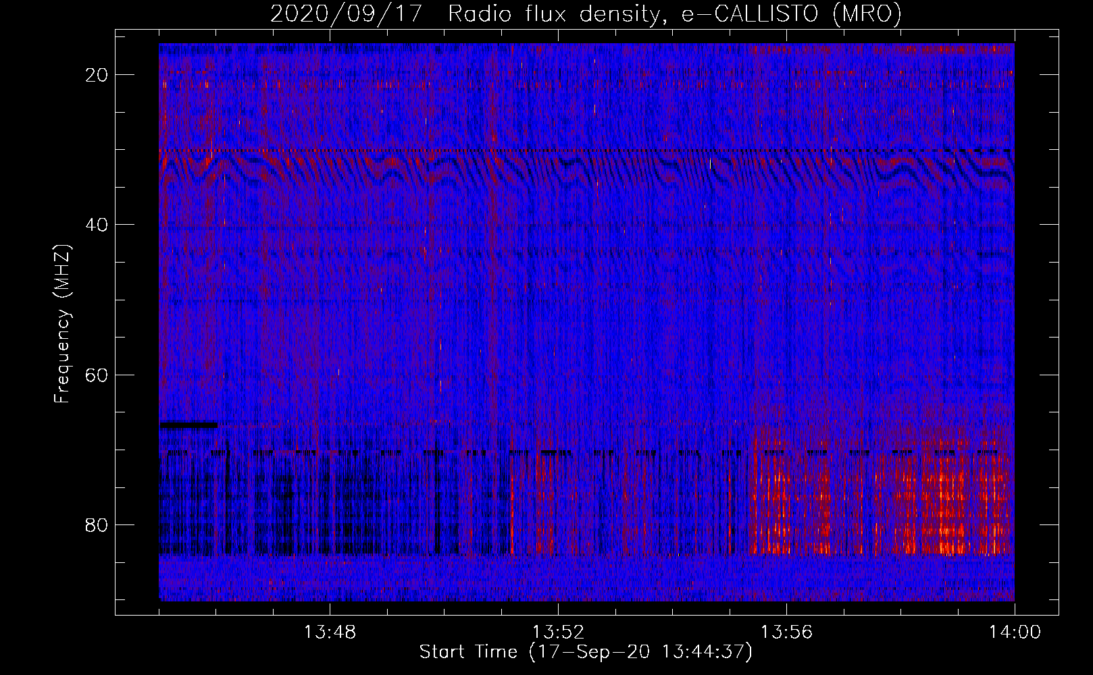Click the '20' frequency tick label

(97, 75)
